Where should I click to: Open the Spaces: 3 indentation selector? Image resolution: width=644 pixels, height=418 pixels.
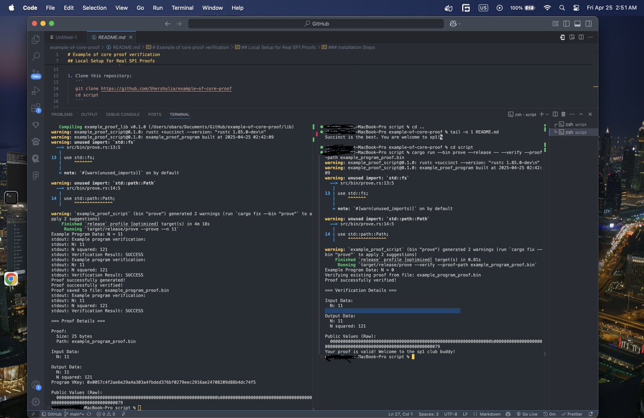[428, 414]
